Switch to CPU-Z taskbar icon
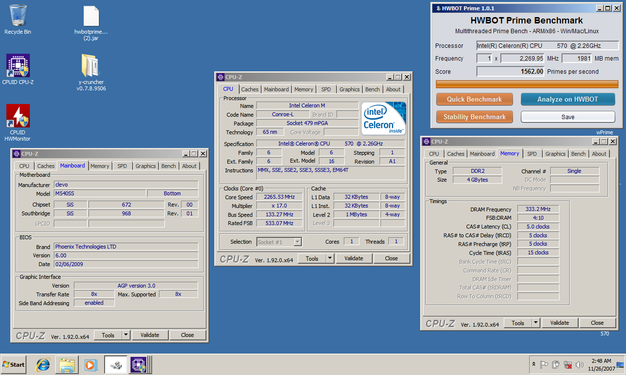 (x=139, y=364)
